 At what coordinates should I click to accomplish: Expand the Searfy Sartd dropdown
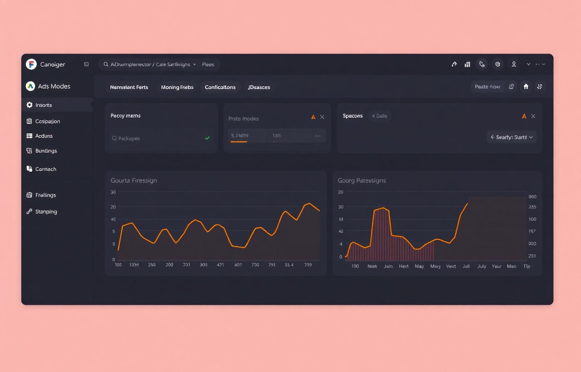512,137
